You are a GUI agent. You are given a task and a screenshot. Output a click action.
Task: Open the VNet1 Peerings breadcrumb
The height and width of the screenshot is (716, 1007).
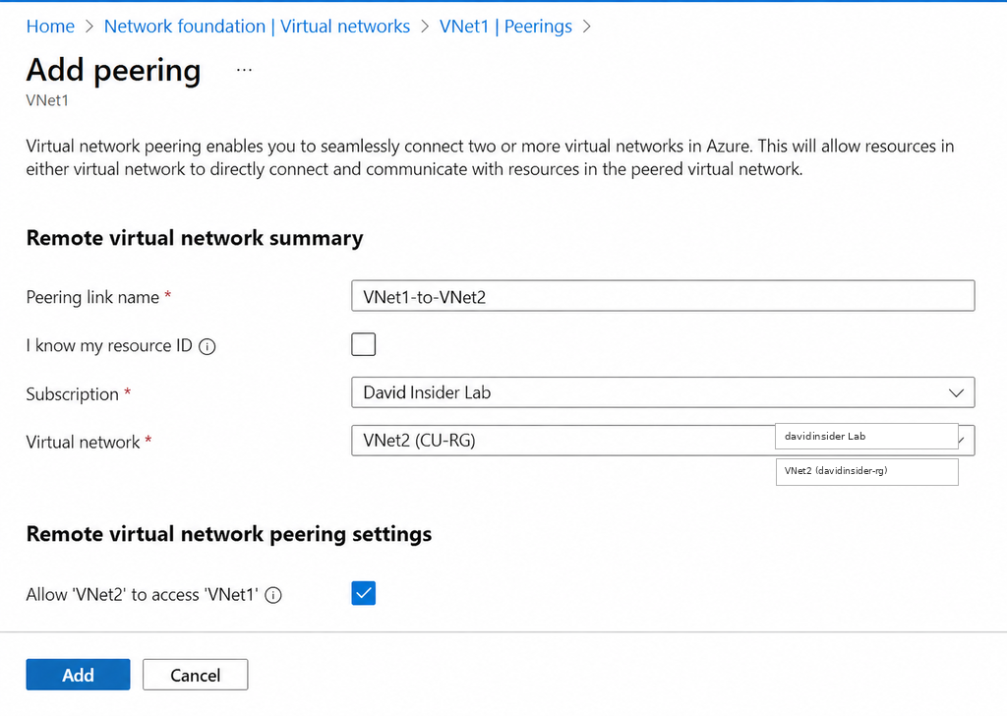(x=505, y=27)
